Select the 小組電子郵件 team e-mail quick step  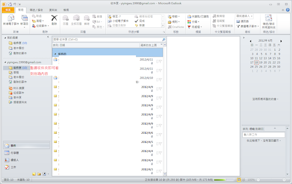coord(118,21)
